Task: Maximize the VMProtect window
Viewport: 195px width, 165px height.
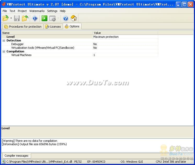Action: pyautogui.click(x=185, y=4)
